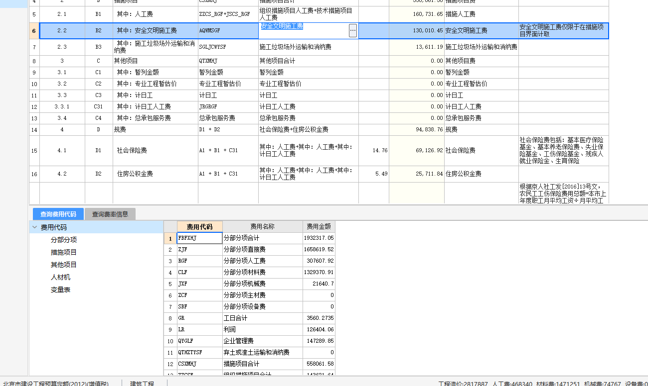The width and height of the screenshot is (648, 386).
Task: Select the LR code cell
Action: (x=199, y=329)
